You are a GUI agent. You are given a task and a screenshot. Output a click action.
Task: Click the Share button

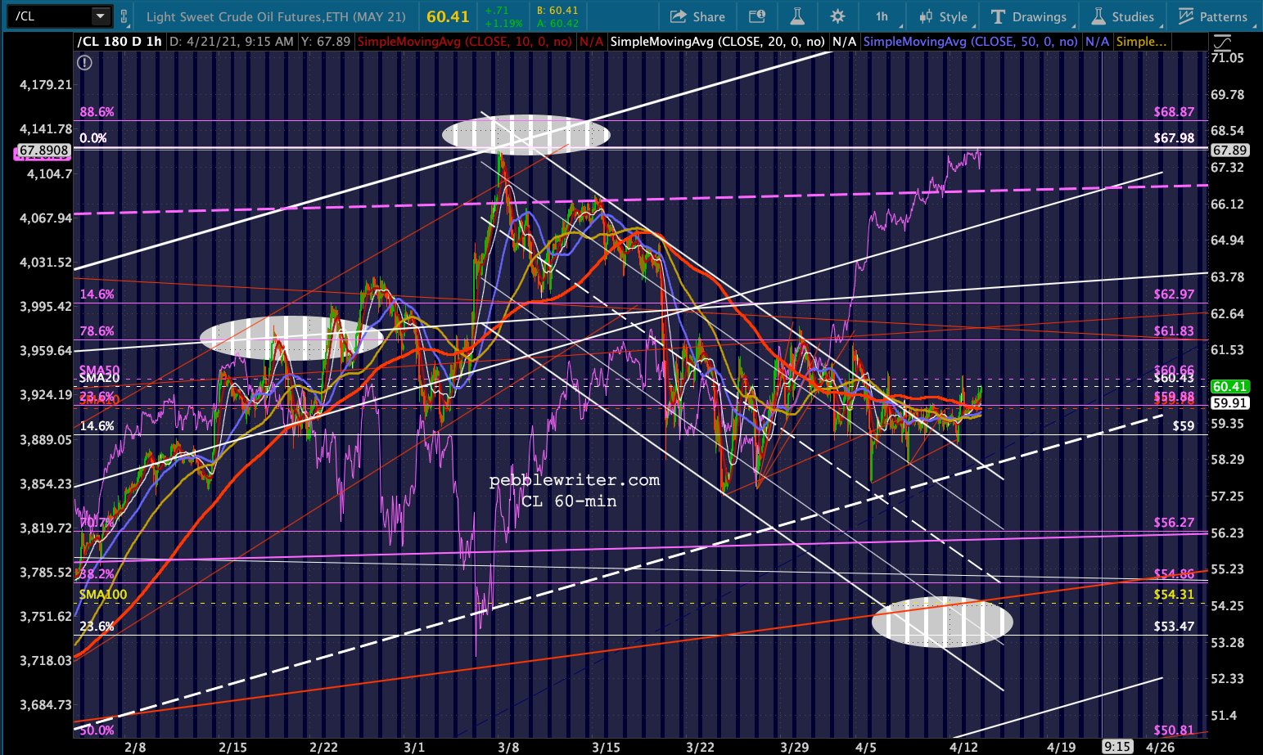click(698, 16)
